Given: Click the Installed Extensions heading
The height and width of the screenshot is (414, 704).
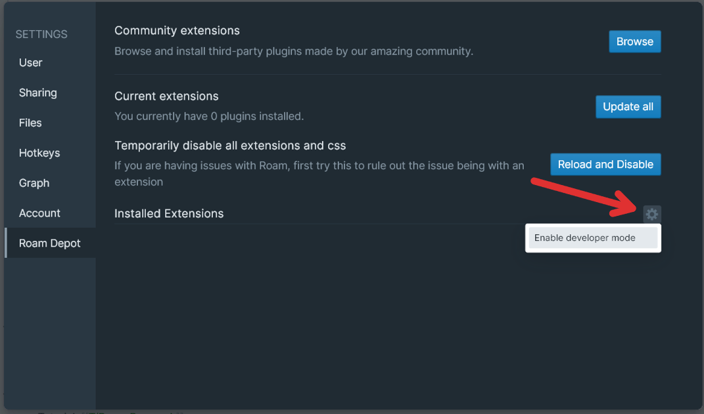Looking at the screenshot, I should [169, 214].
